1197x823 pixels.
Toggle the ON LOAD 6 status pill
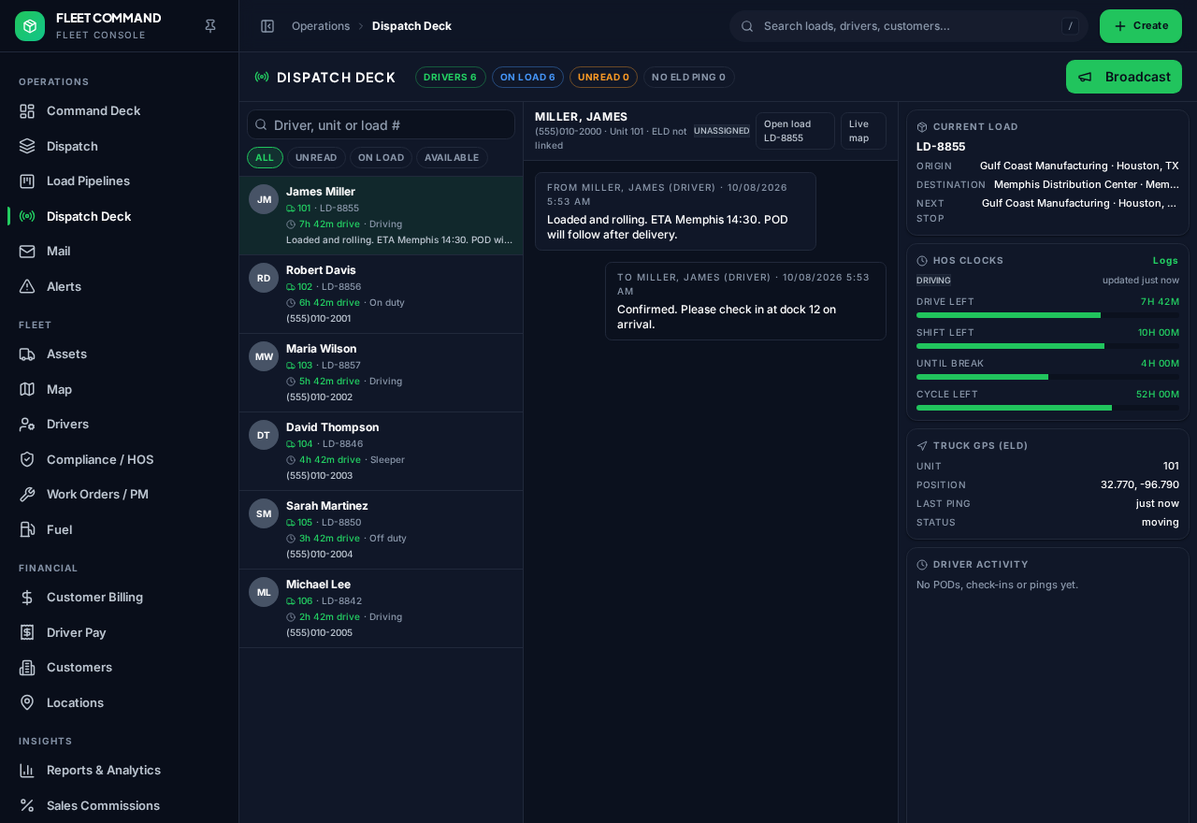point(527,77)
